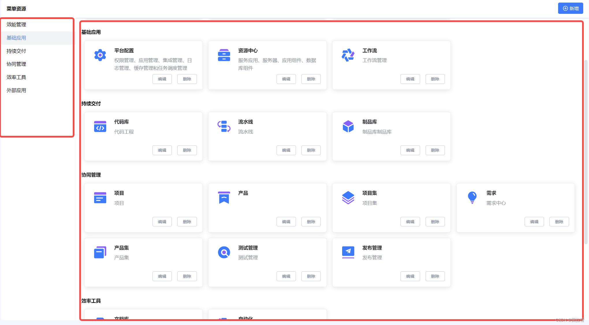589x325 pixels.
Task: Click the 代码库 code icon
Action: 100,126
